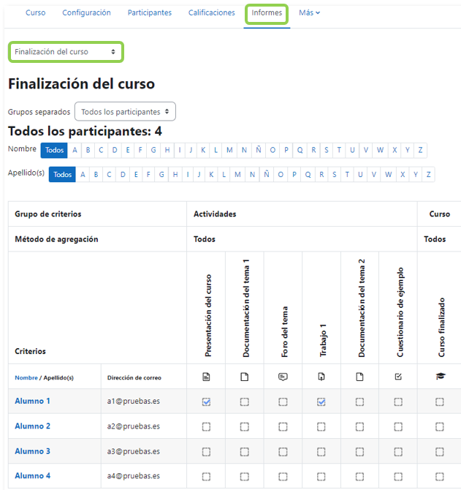Select Todos in the Apellido(s) filter
Viewport: 461px width, 490px height.
62,174
